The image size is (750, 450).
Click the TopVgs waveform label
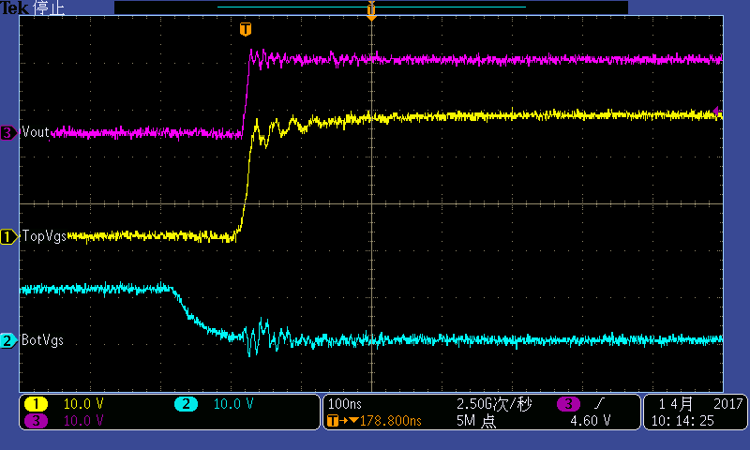click(44, 236)
